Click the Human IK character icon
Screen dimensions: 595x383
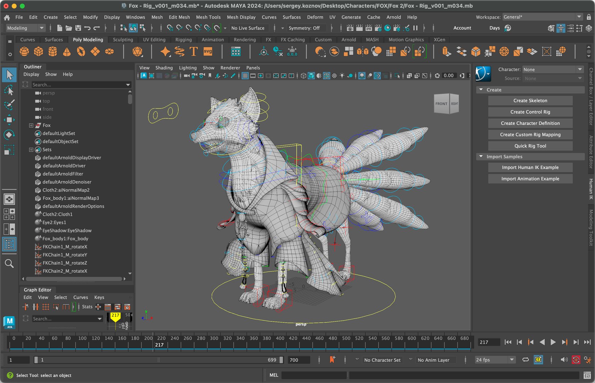(483, 74)
